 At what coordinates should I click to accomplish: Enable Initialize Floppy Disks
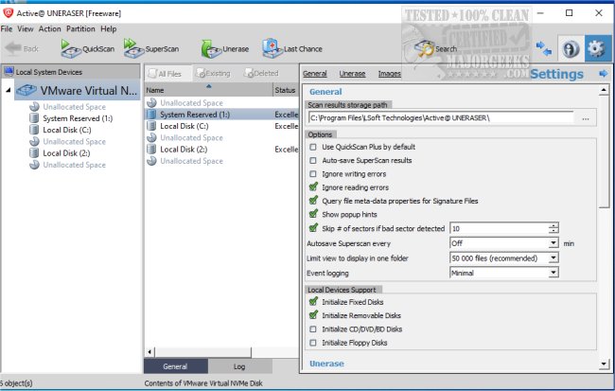pos(313,343)
